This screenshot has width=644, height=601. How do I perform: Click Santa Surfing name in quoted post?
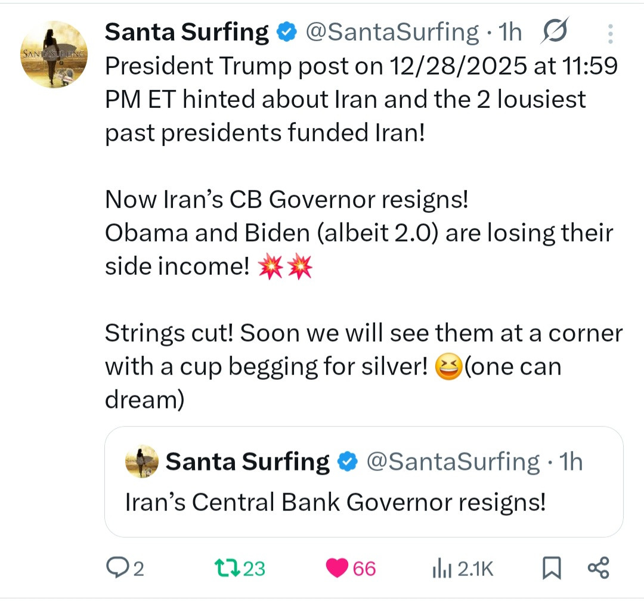pos(247,461)
